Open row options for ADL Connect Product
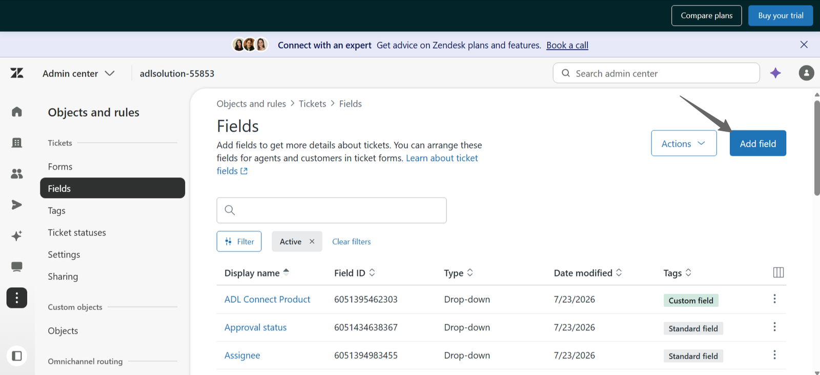The height and width of the screenshot is (375, 820). (774, 299)
